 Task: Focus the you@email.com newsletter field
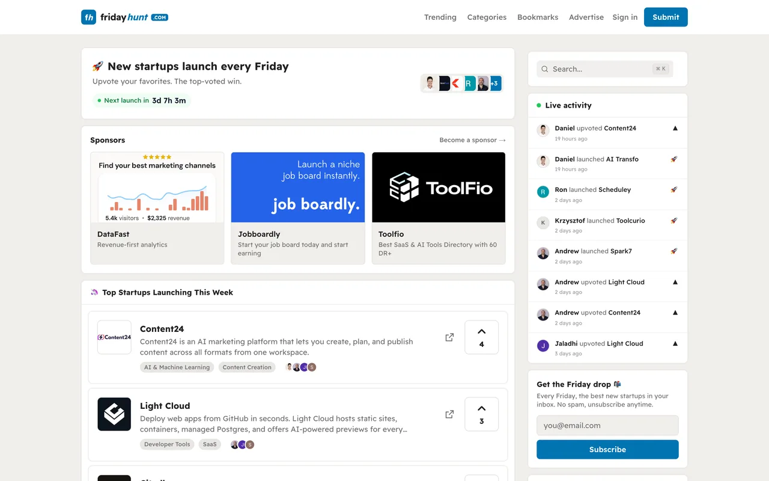607,425
